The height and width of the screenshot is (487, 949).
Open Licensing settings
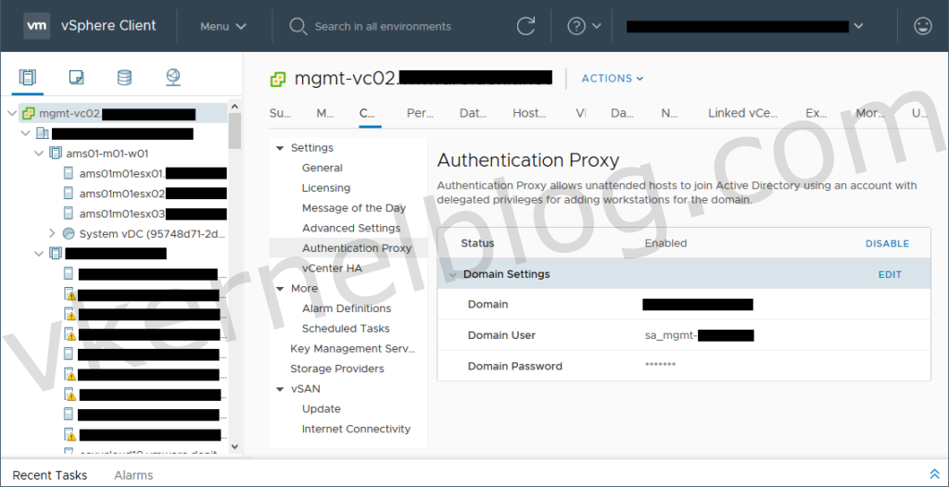[325, 188]
